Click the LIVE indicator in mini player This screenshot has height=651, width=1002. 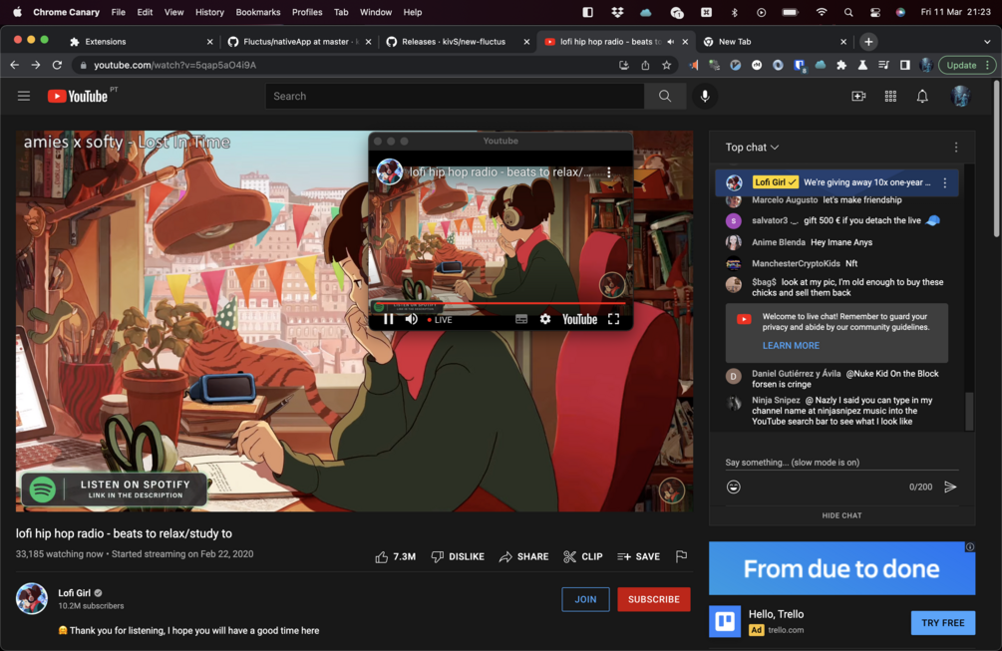pos(440,320)
